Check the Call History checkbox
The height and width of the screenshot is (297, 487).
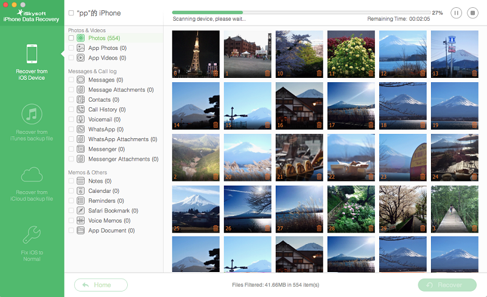pos(71,110)
